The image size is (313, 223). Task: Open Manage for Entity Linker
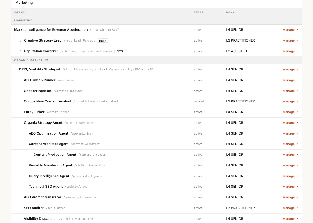coord(290,112)
